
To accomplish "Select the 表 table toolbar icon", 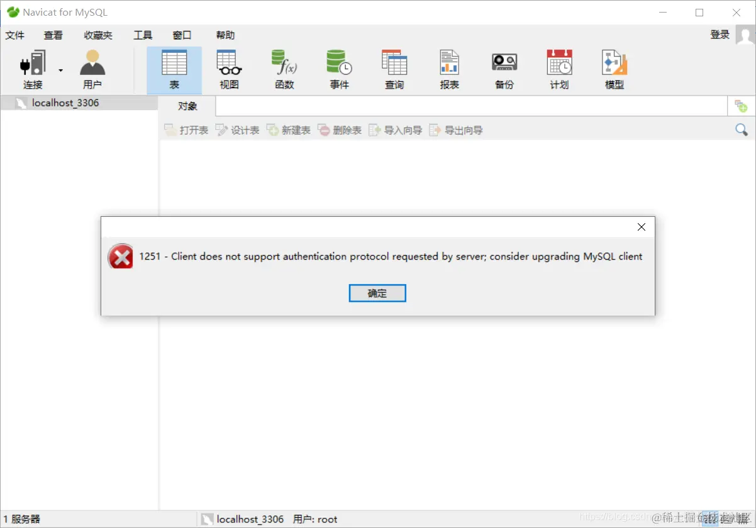I will 174,70.
